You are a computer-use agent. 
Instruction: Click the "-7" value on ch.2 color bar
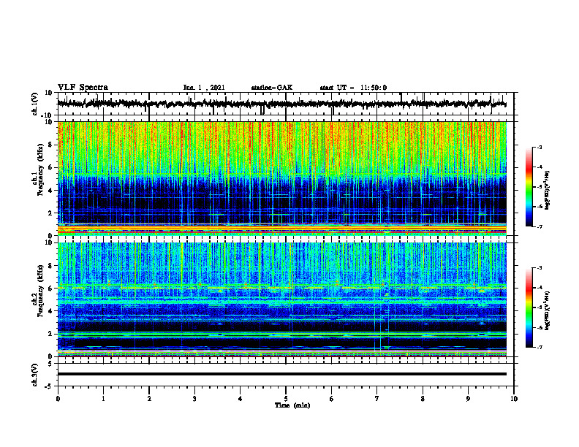pyautogui.click(x=539, y=348)
